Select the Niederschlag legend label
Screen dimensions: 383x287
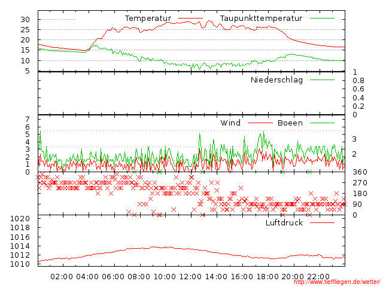276,80
